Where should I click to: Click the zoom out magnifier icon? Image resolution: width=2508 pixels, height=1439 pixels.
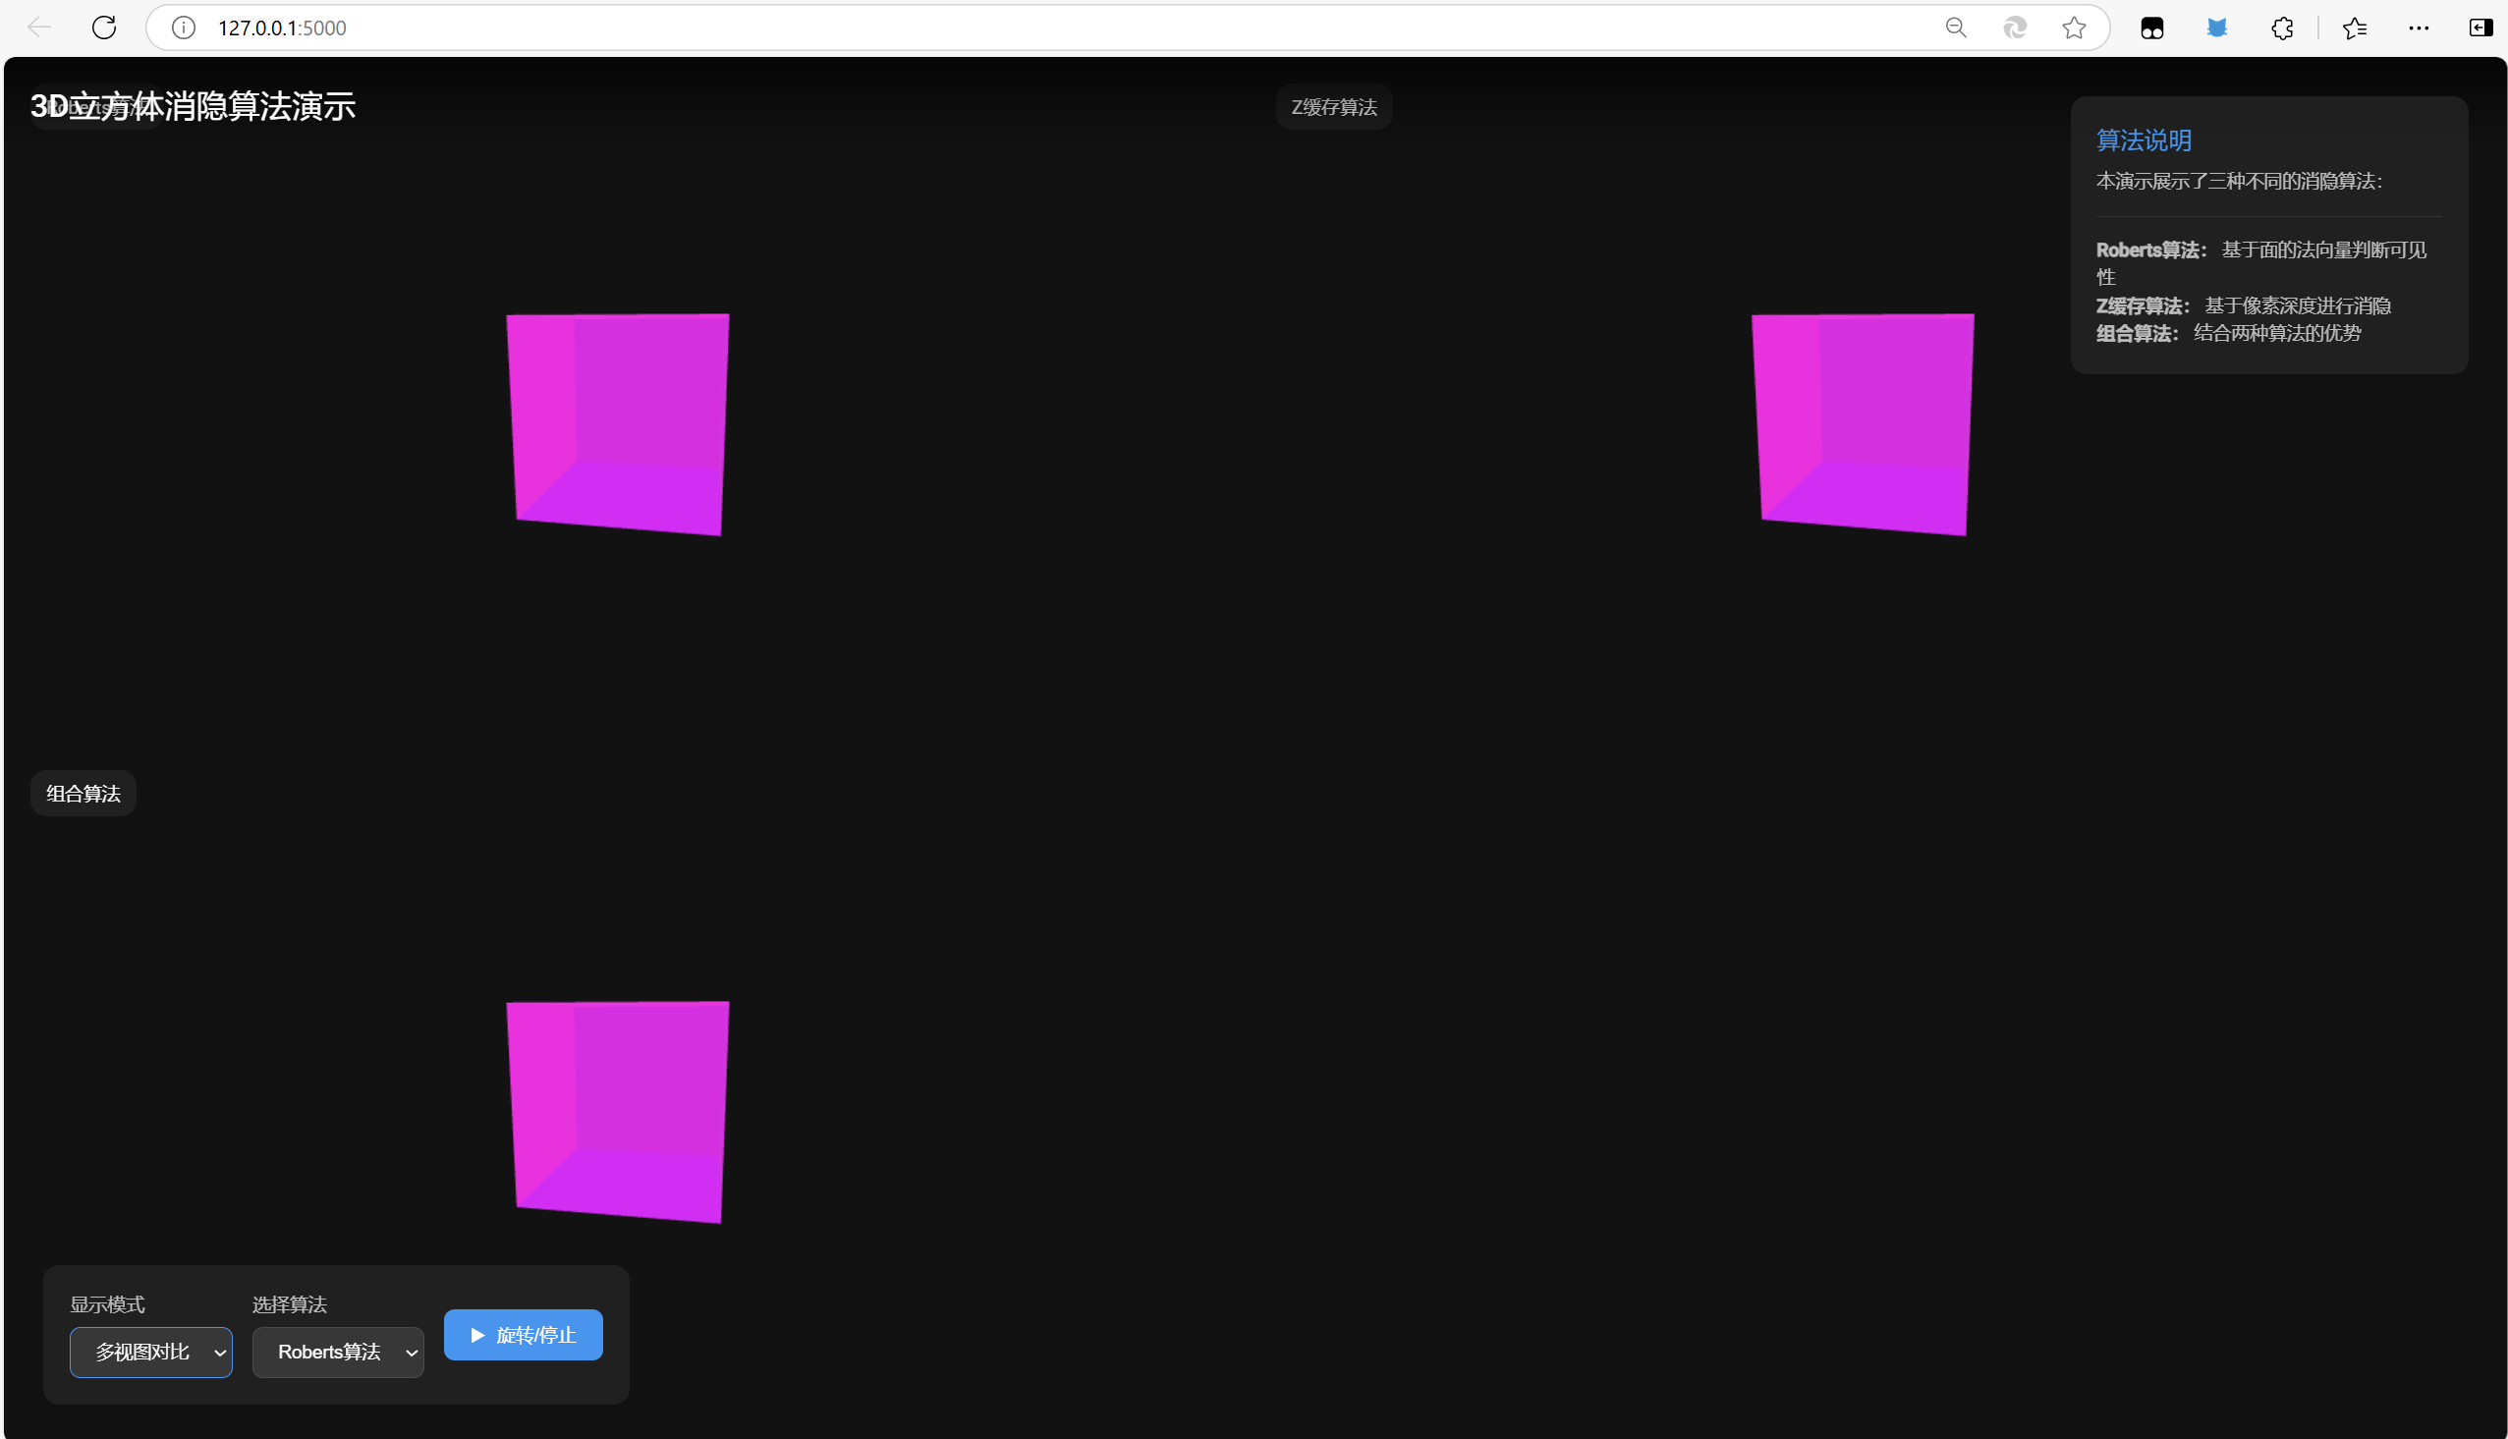tap(1956, 28)
